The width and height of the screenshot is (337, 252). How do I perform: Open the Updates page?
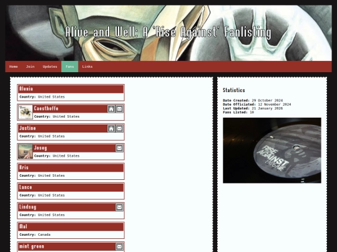coord(50,67)
